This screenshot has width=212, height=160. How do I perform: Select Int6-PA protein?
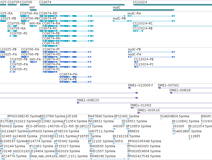click(x=35, y=59)
